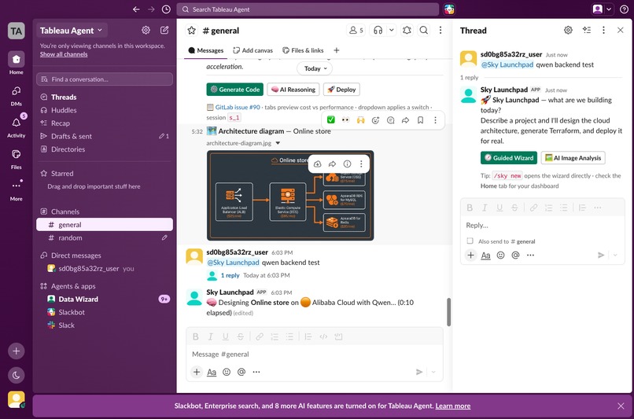Open the huddle options dropdown arrow
The image size is (634, 419).
click(392, 31)
